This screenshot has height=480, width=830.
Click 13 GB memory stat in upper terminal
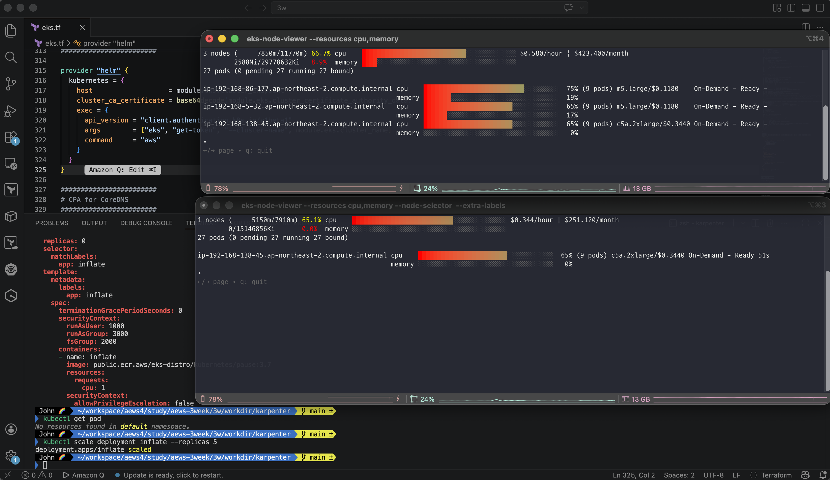(637, 188)
